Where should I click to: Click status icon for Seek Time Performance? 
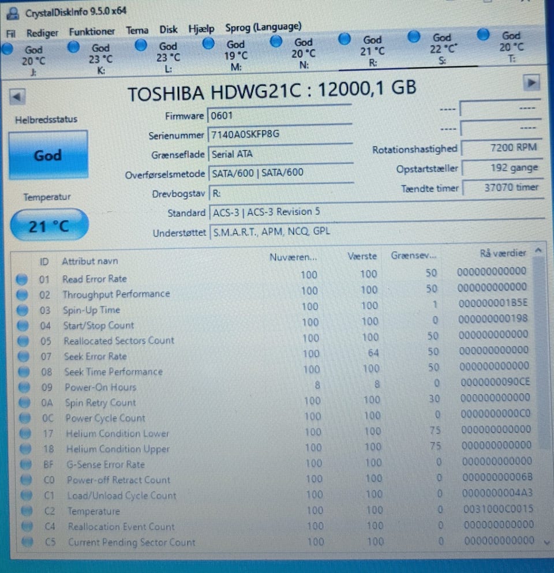[x=24, y=372]
